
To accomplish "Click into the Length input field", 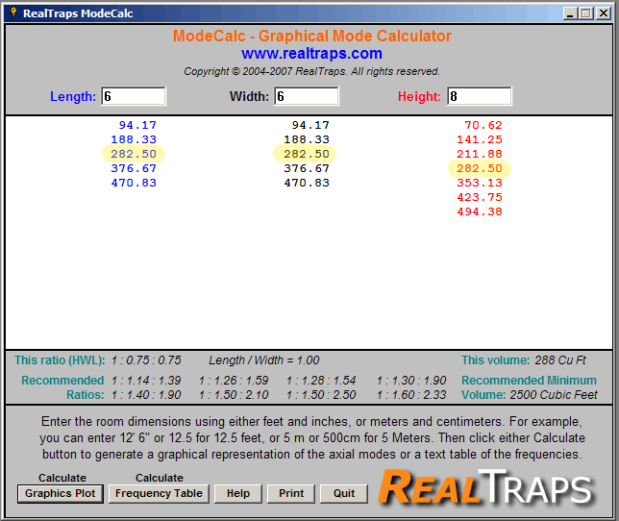I will (x=133, y=96).
